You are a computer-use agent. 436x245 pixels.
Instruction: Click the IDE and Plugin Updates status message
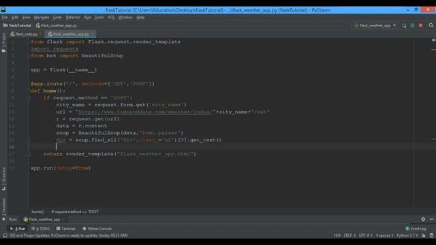click(69, 235)
